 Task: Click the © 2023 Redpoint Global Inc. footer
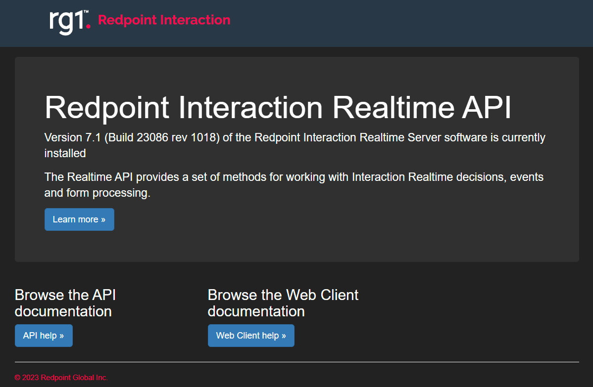(x=61, y=378)
